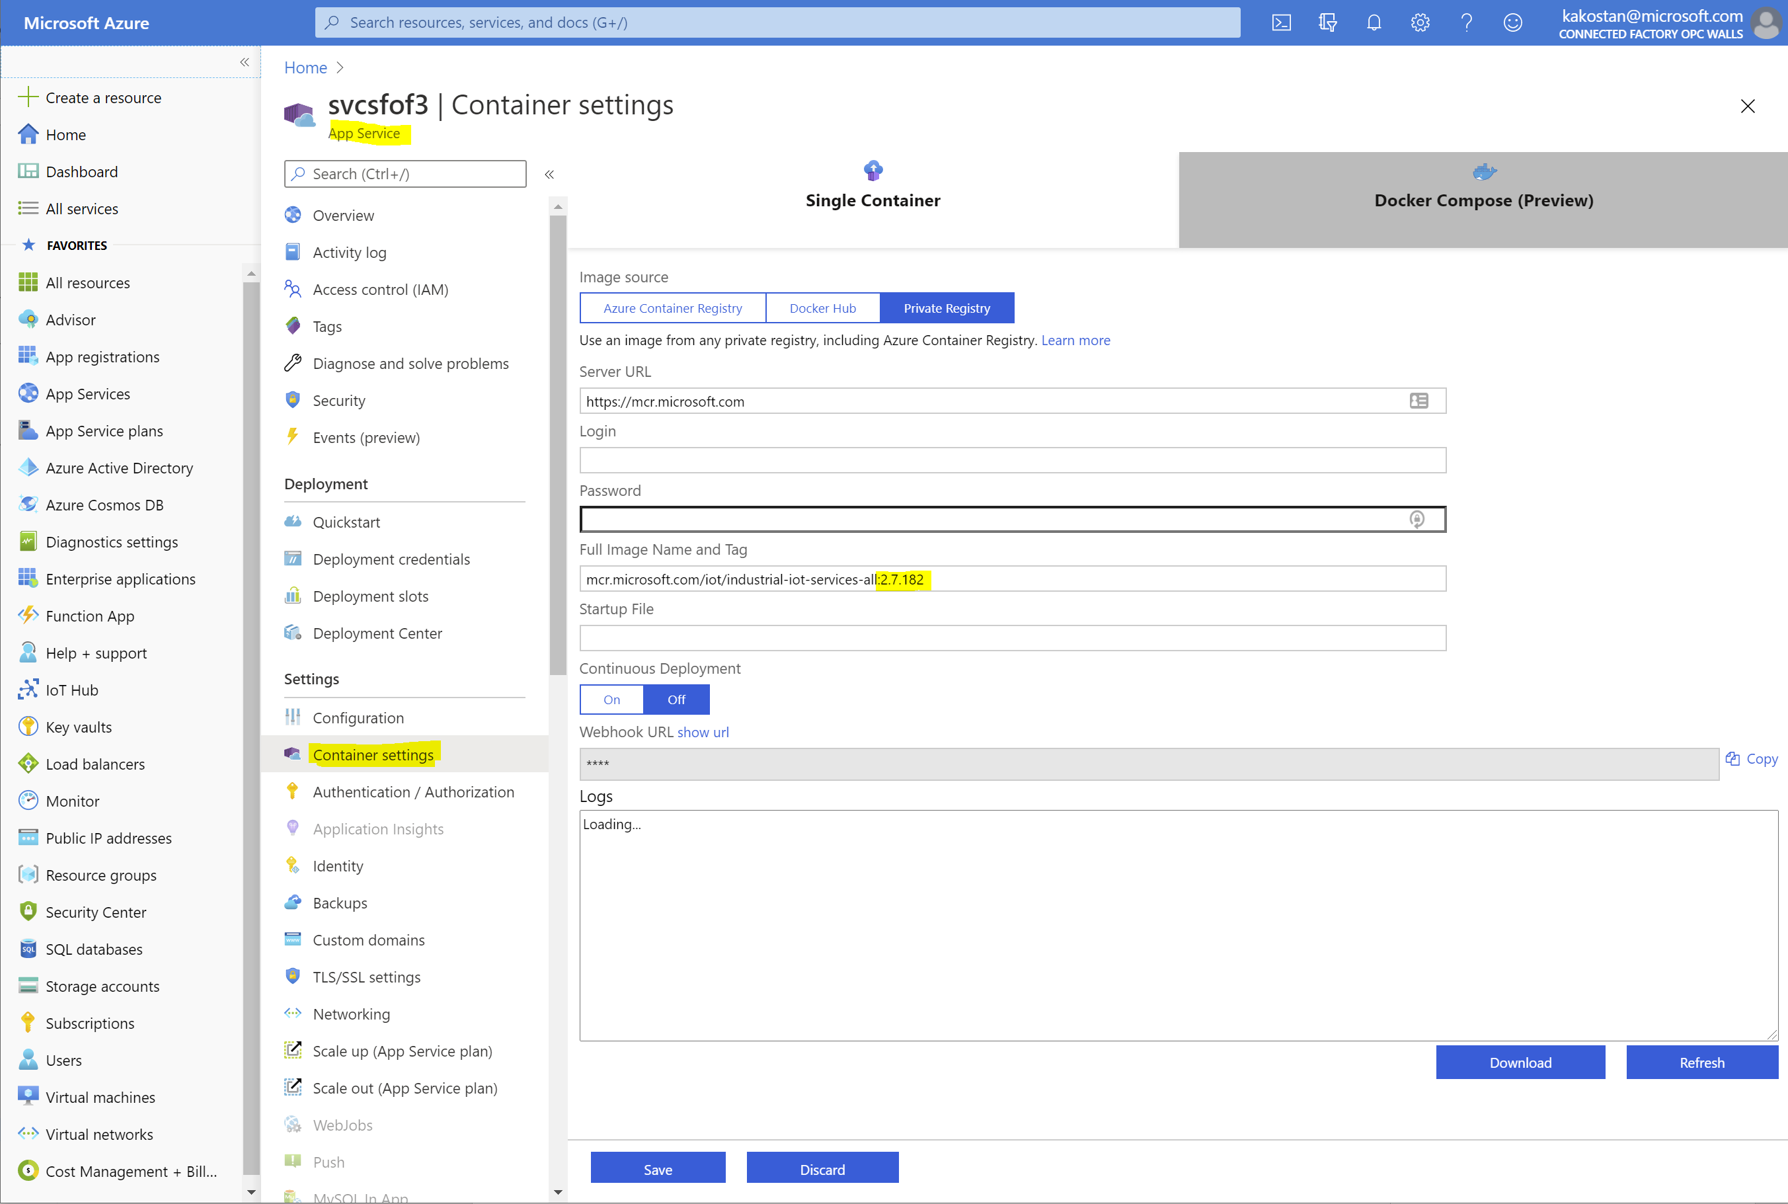The image size is (1788, 1204).
Task: Learn more about private registry setup
Action: pyautogui.click(x=1075, y=340)
